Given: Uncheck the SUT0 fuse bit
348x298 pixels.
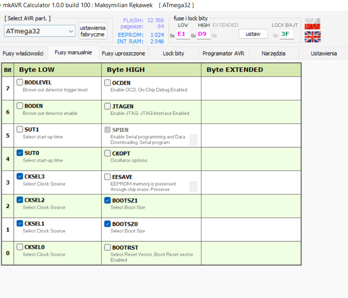Looking at the screenshot, I should [x=20, y=153].
